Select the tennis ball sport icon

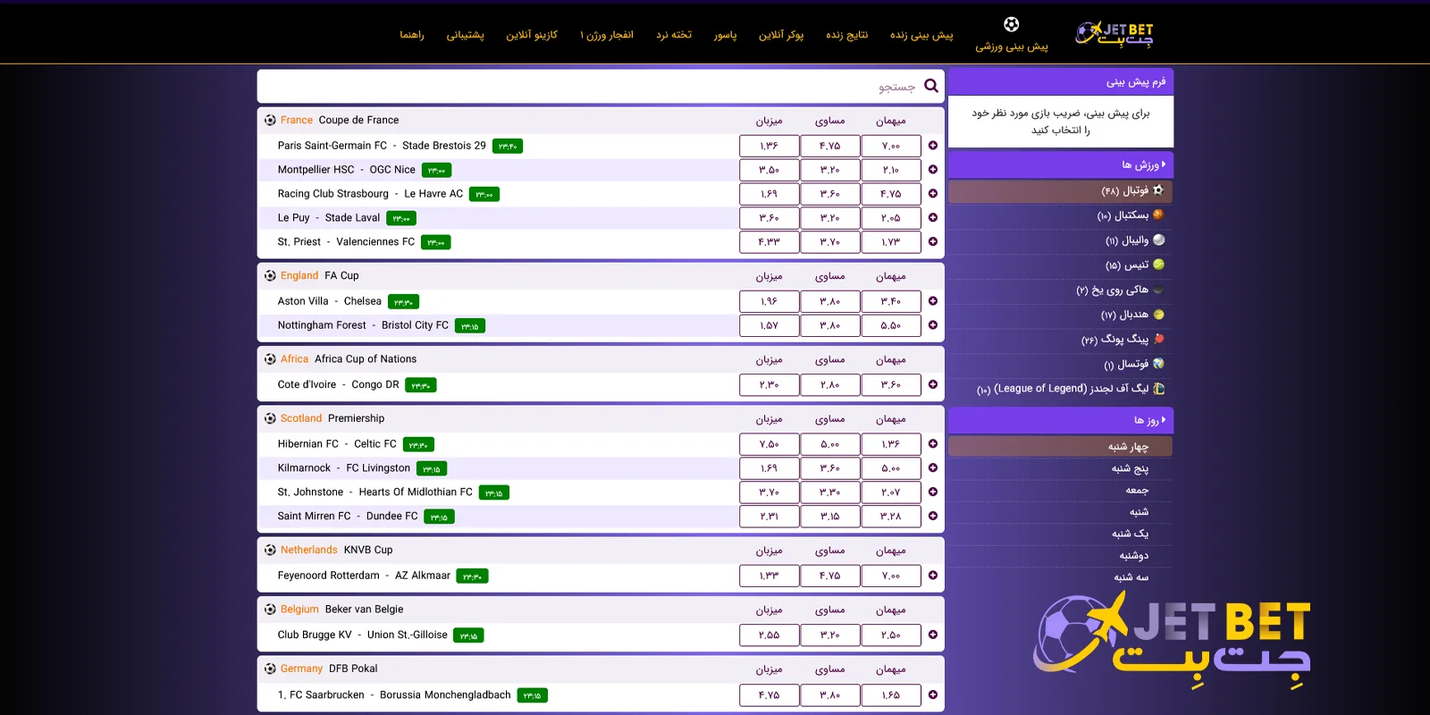1158,265
